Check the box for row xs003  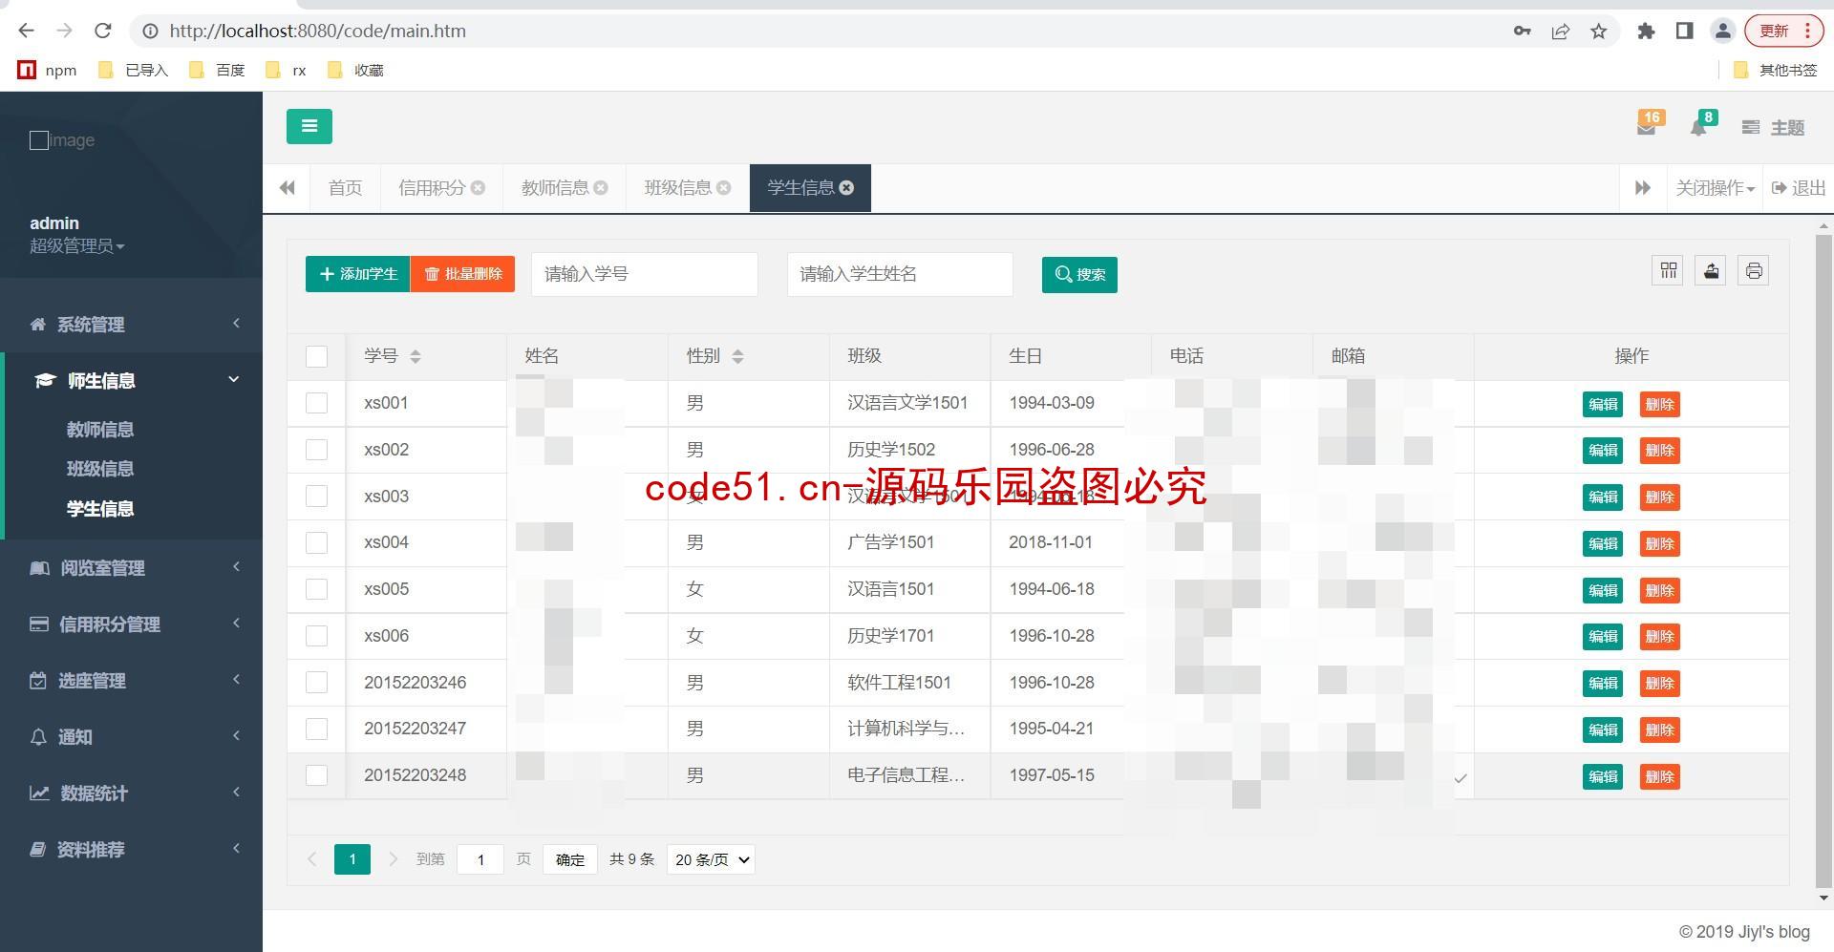click(316, 497)
